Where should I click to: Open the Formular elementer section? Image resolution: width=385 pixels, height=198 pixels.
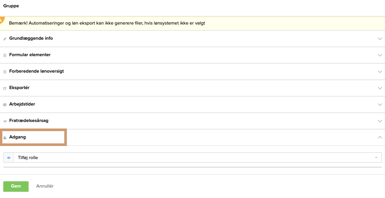coord(30,55)
